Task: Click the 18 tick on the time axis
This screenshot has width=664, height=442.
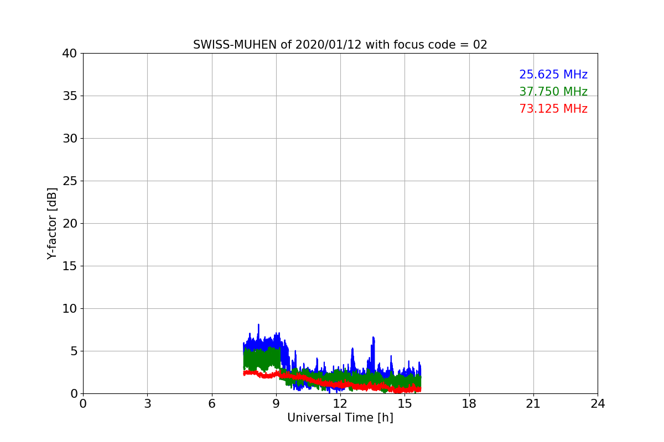Action: 469,404
